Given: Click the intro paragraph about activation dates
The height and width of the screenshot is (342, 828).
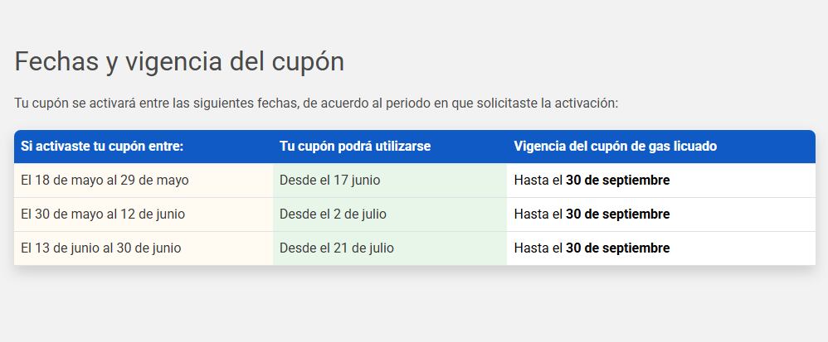Looking at the screenshot, I should click(x=316, y=103).
